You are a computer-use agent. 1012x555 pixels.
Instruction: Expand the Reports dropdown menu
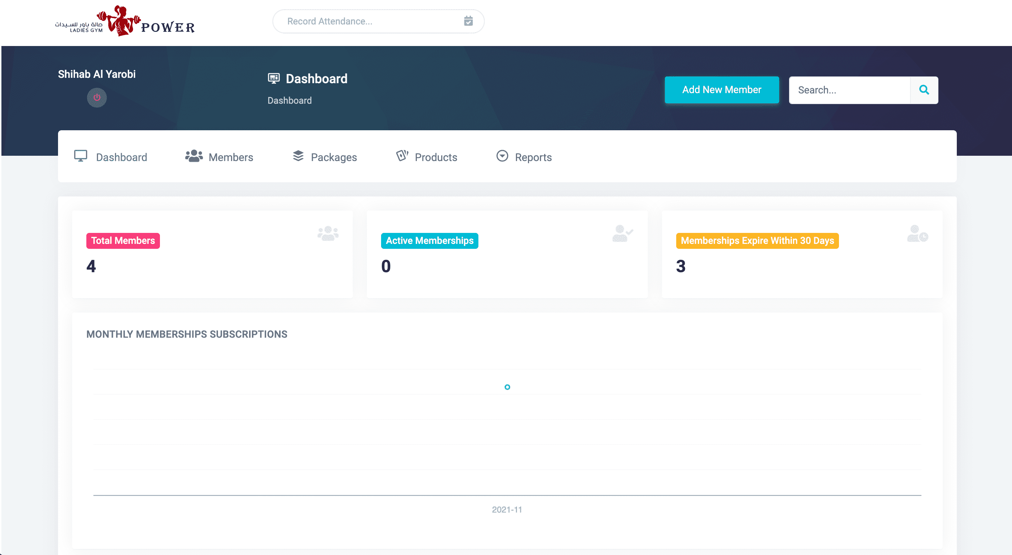click(524, 157)
